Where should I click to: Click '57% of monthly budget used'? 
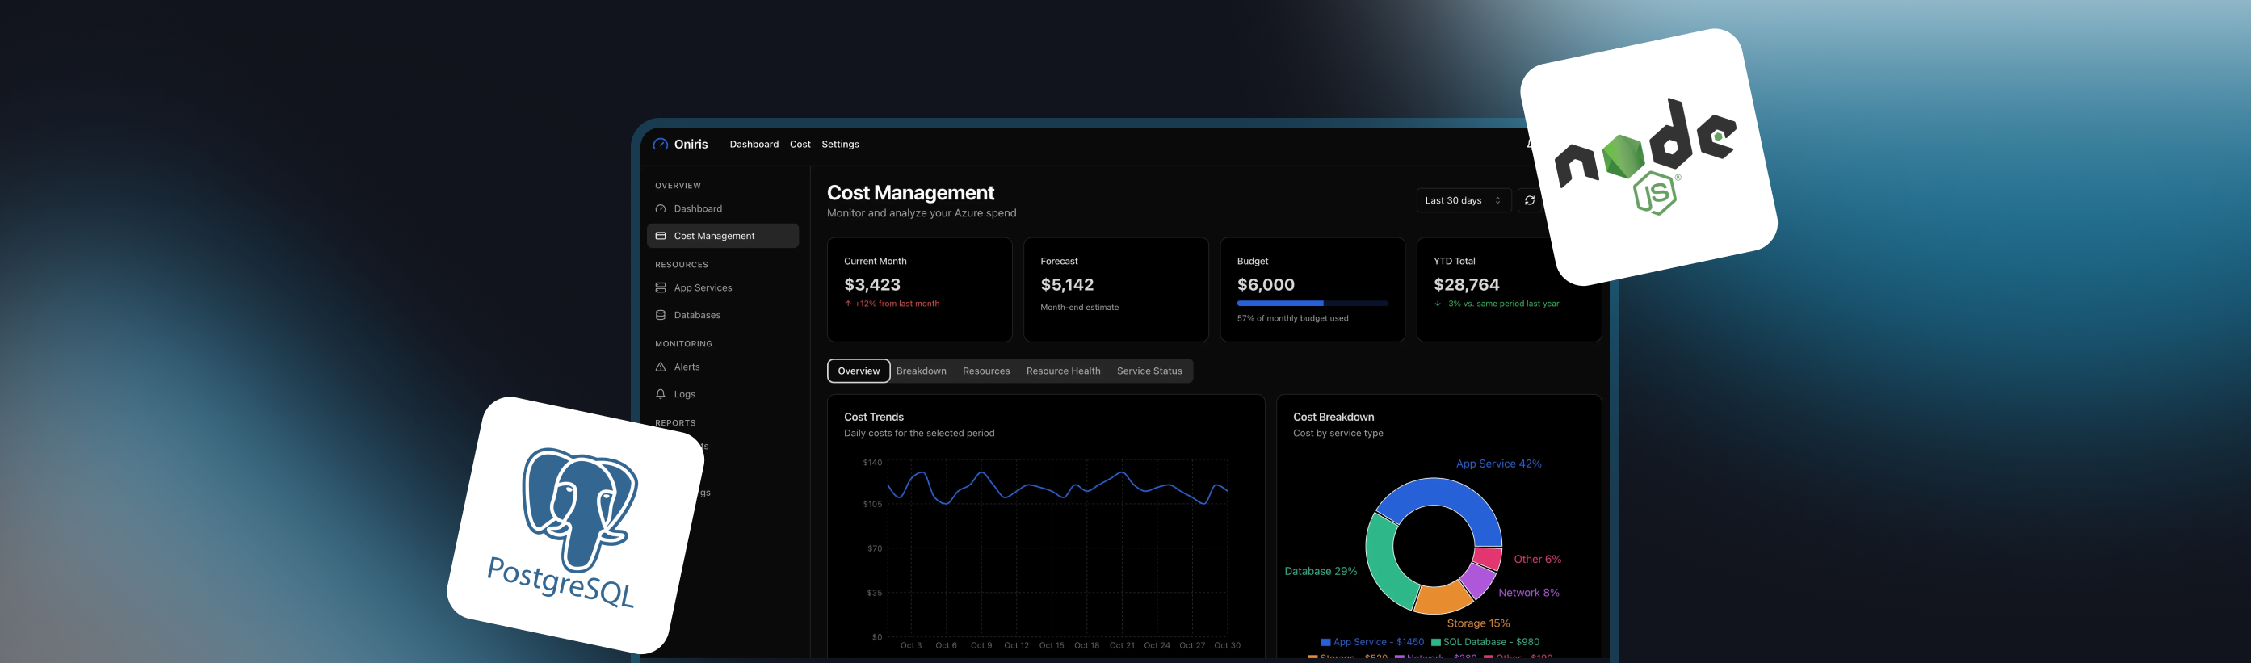[1292, 318]
